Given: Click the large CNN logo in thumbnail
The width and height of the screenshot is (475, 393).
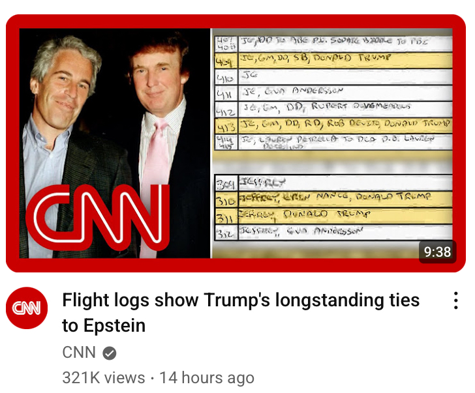Looking at the screenshot, I should pyautogui.click(x=98, y=218).
